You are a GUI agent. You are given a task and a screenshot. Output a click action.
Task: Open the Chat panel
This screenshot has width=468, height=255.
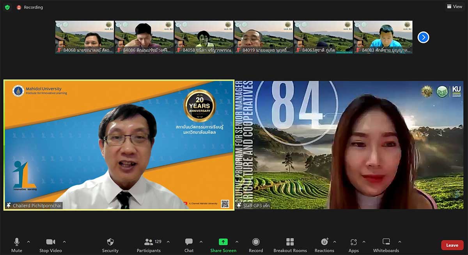coord(189,244)
